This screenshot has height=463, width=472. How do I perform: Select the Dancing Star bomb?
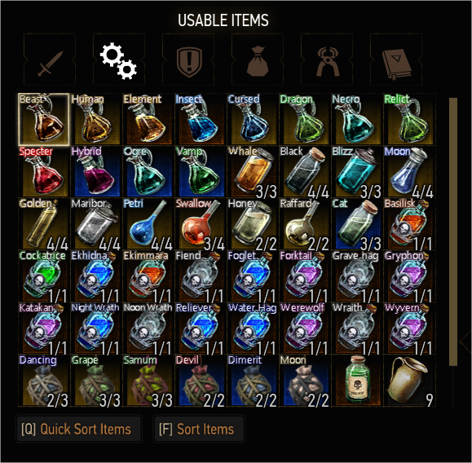44,381
